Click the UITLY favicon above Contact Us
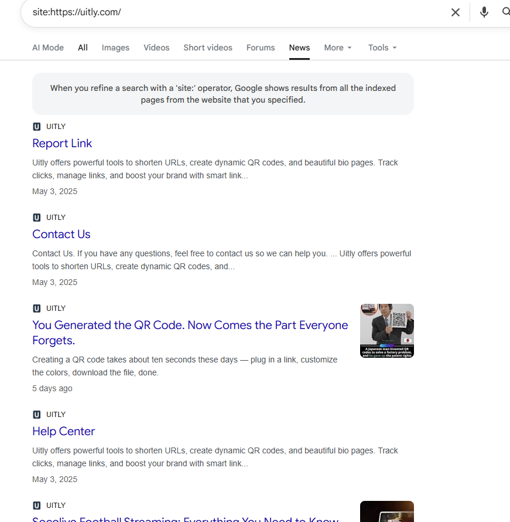510x522 pixels. [36, 218]
